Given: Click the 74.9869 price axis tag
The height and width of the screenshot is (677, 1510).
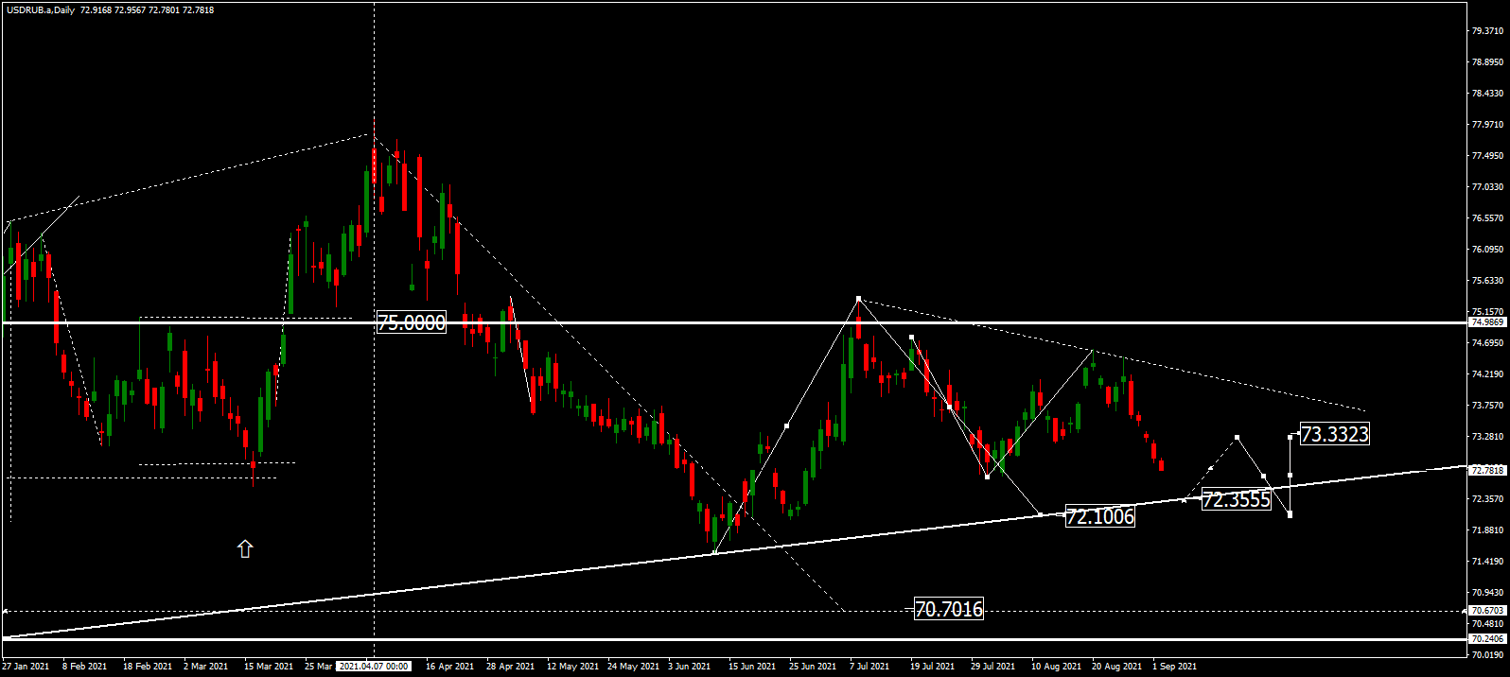Looking at the screenshot, I should click(1486, 322).
